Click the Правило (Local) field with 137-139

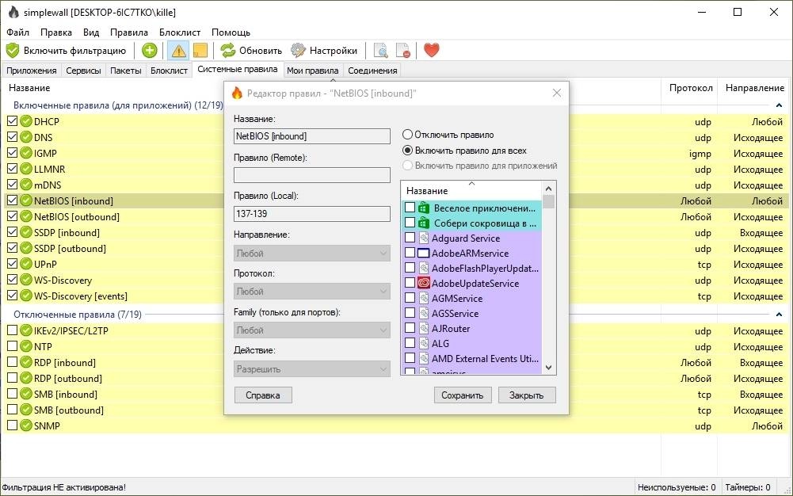312,214
